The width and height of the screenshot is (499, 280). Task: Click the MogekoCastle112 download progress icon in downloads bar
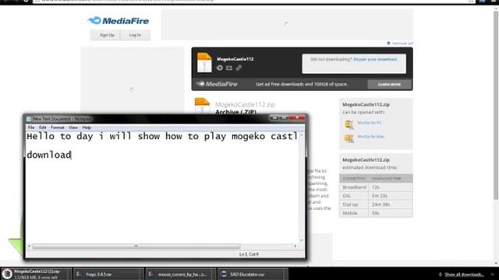(7, 274)
